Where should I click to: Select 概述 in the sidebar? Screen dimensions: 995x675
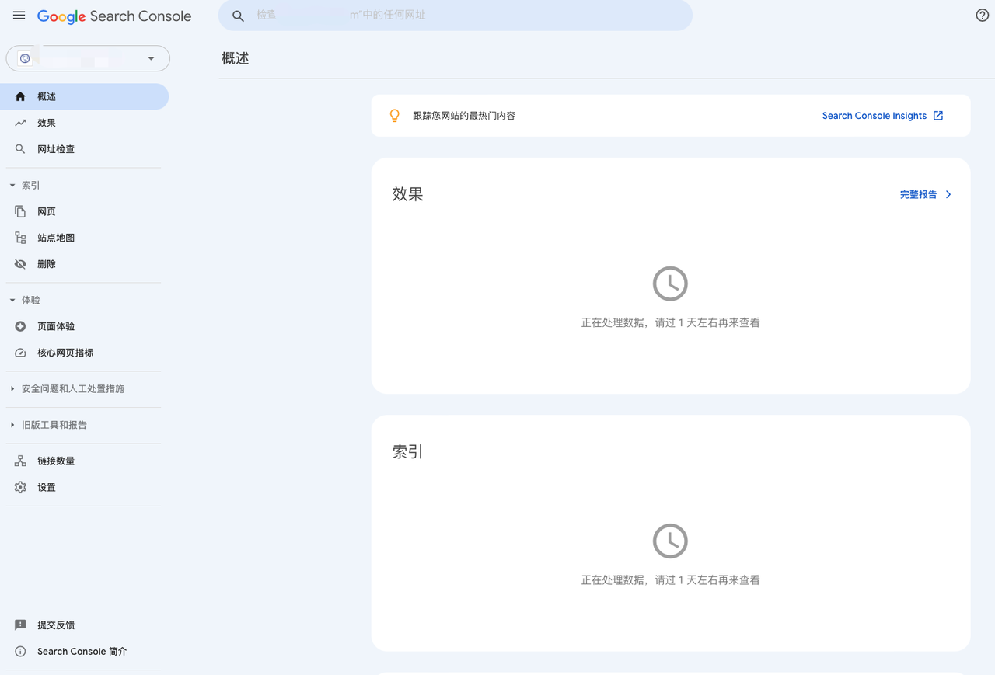point(85,96)
